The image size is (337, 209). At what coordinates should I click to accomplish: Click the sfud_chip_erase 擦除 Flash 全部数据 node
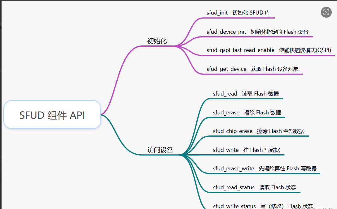pos(259,131)
